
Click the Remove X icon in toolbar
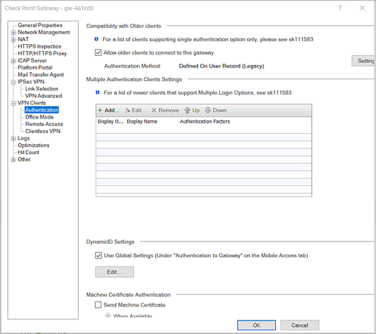154,111
